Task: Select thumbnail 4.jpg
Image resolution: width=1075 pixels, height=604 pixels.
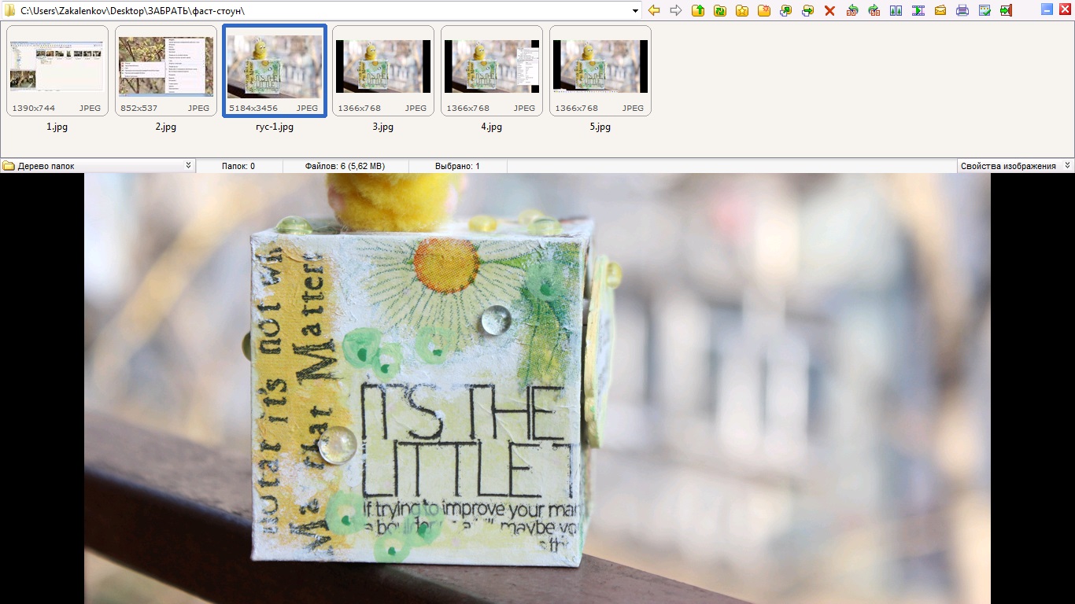Action: point(492,71)
